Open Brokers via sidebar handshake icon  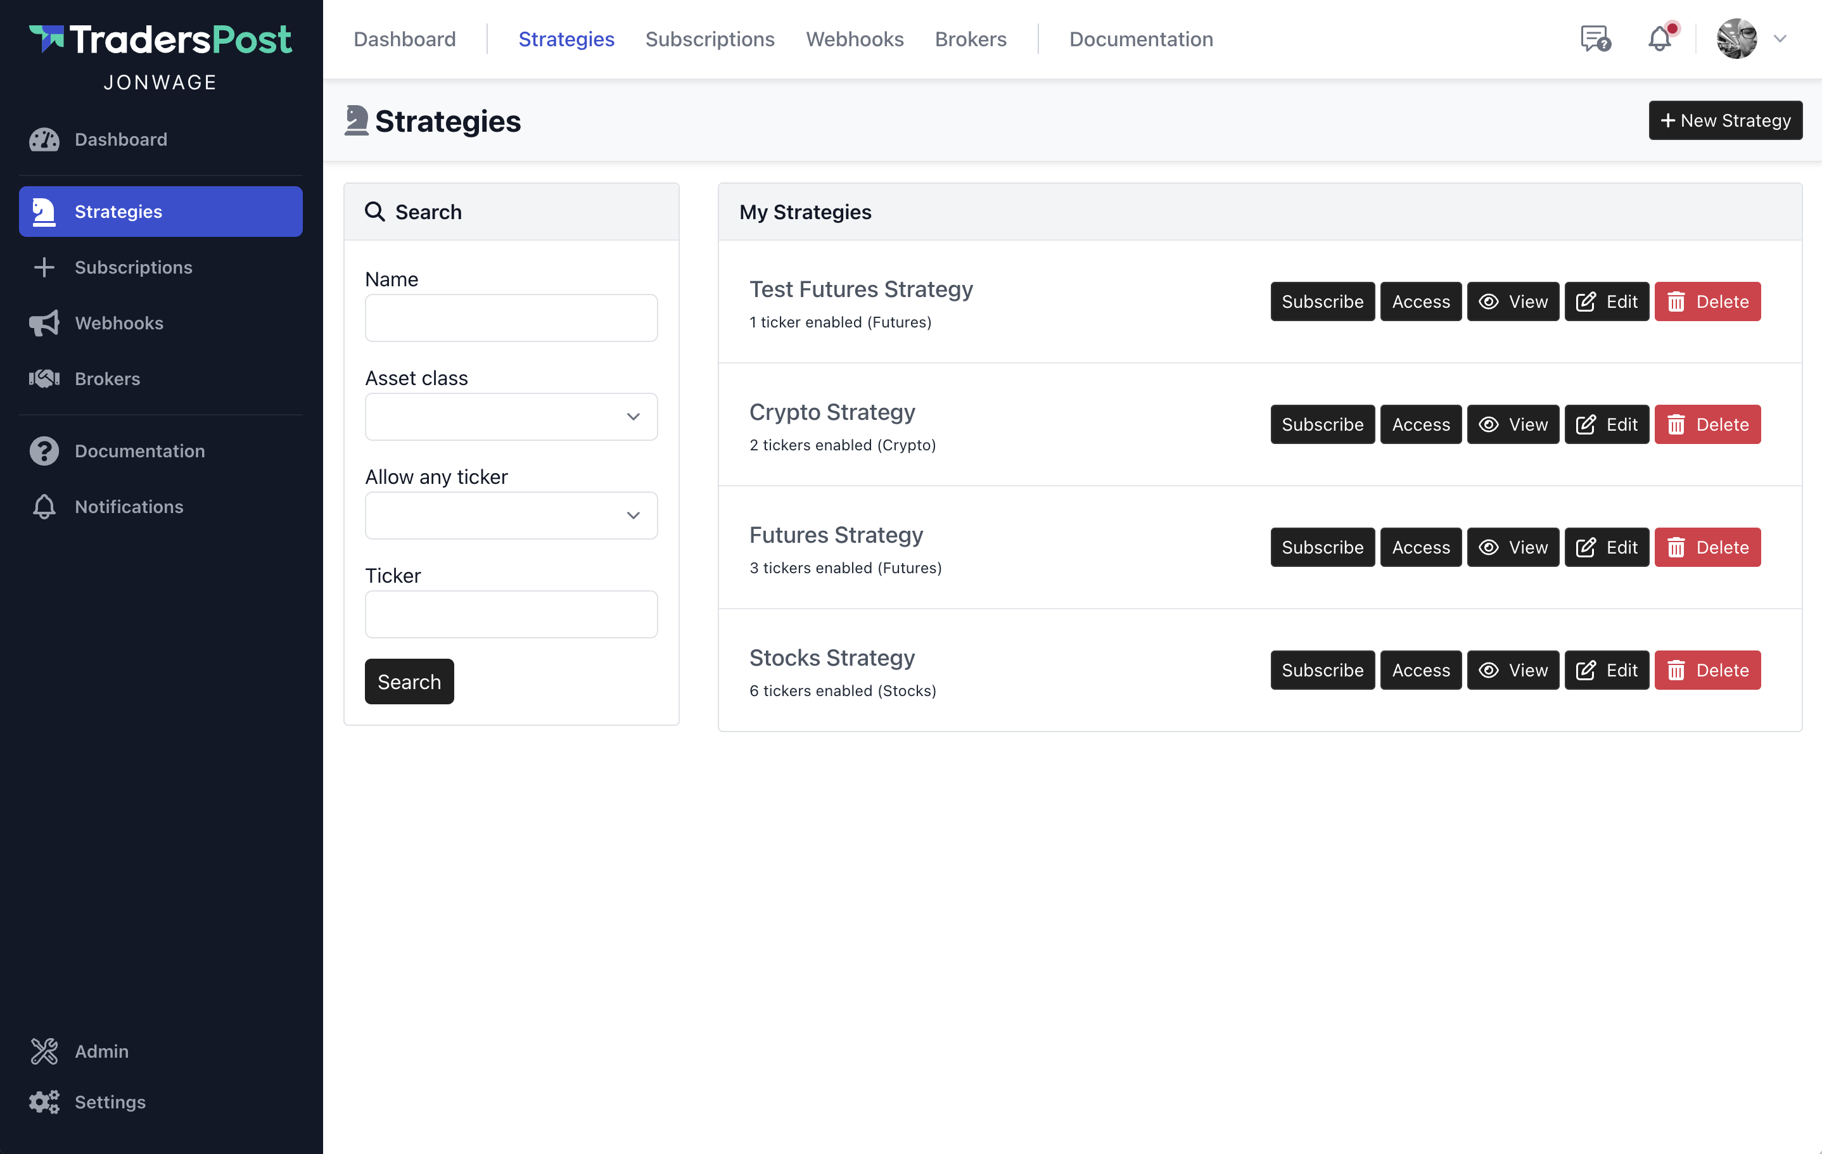(44, 378)
